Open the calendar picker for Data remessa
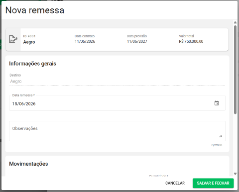This screenshot has width=239, height=192. [x=217, y=103]
